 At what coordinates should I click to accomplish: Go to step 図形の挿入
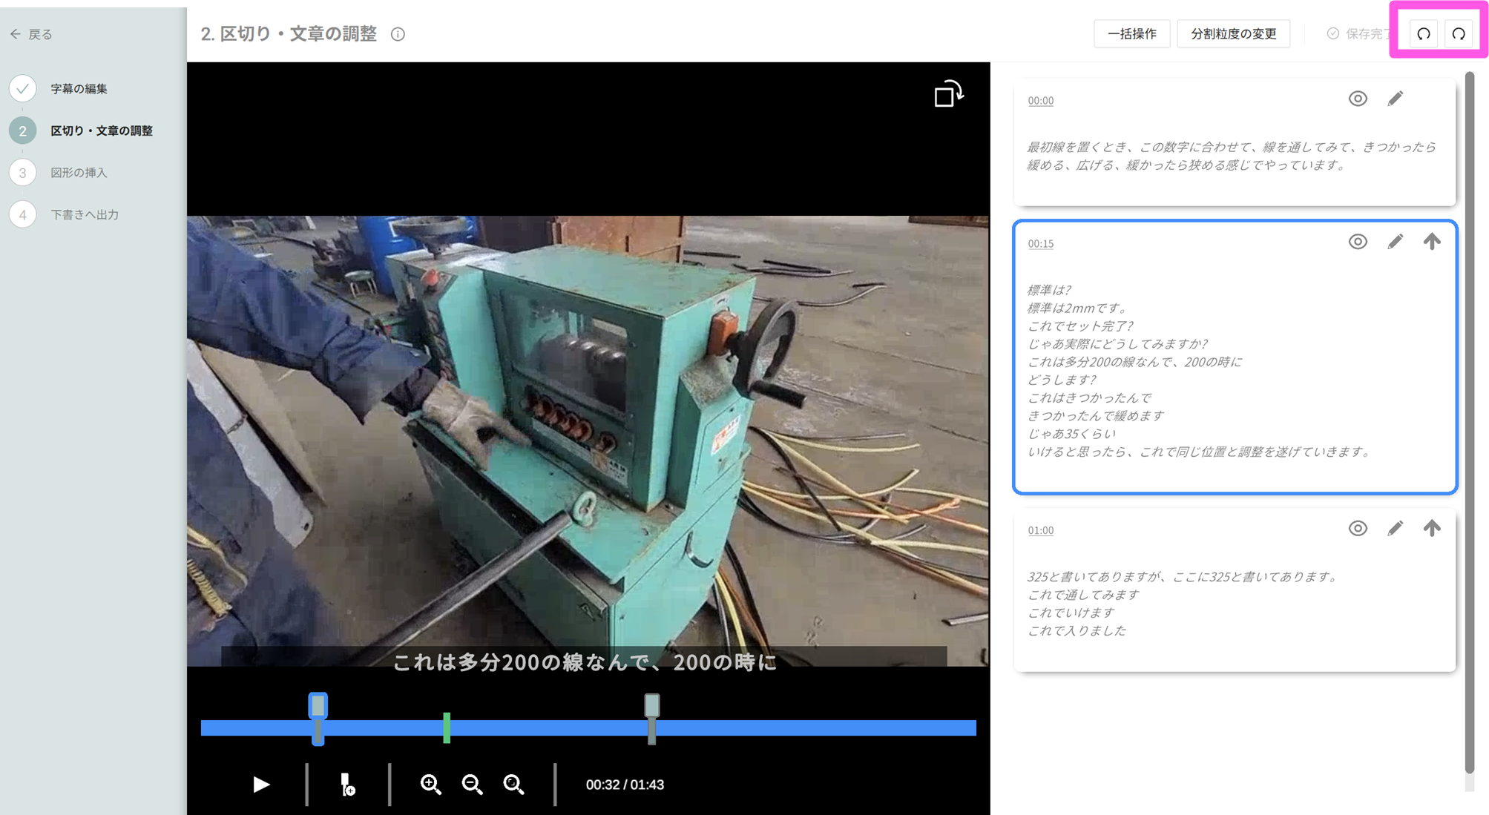79,173
